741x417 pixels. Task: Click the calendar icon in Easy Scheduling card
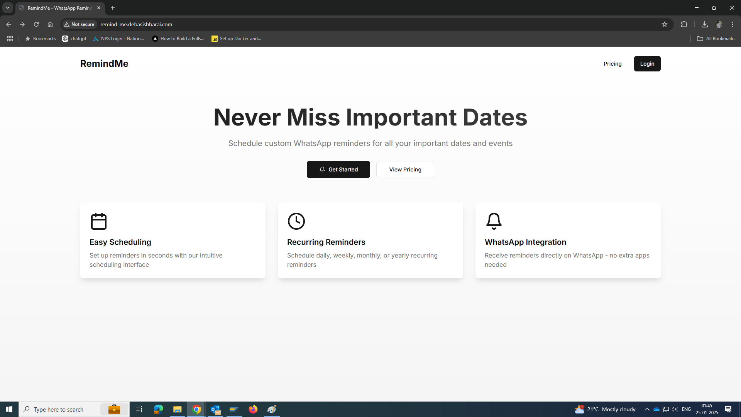98,221
